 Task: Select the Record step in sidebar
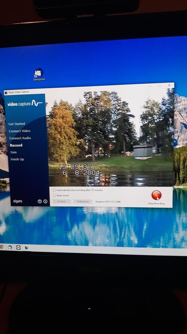(x=16, y=145)
